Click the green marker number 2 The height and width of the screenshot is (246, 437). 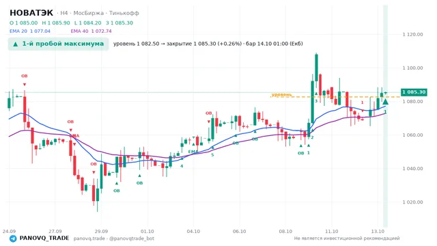312,137
